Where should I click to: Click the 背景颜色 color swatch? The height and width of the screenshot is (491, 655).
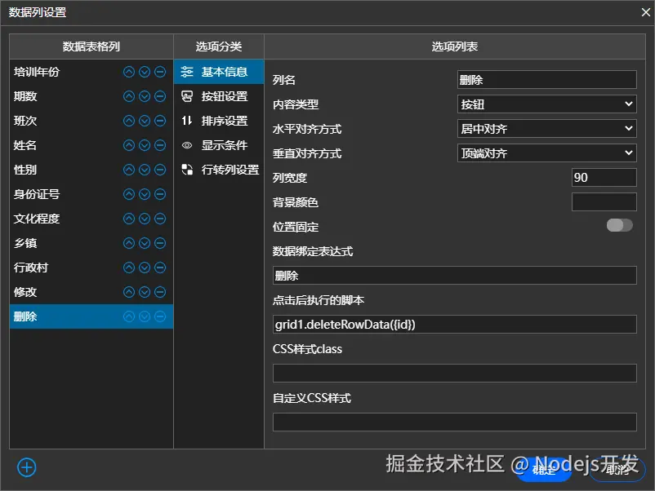pos(604,201)
